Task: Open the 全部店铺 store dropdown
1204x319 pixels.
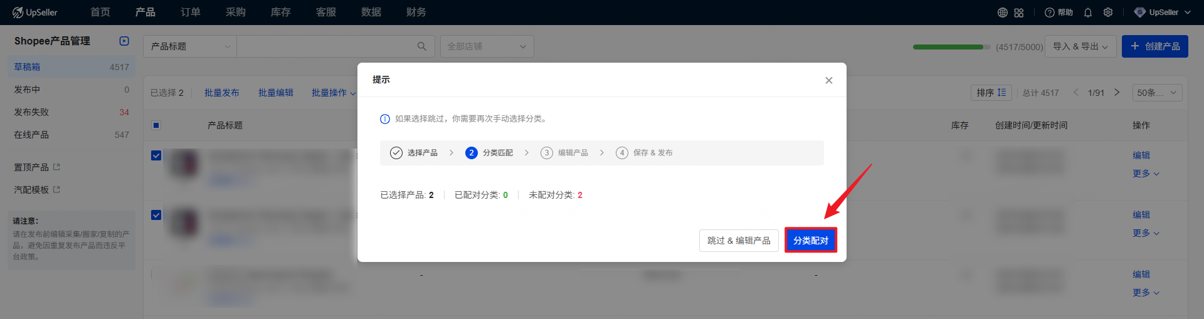Action: tap(487, 46)
